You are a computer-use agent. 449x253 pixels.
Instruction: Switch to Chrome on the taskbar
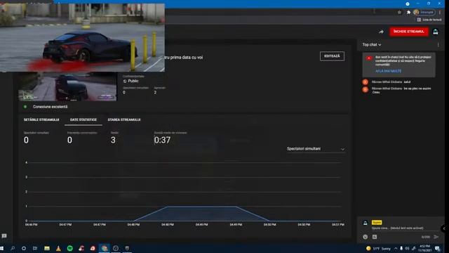click(105, 248)
